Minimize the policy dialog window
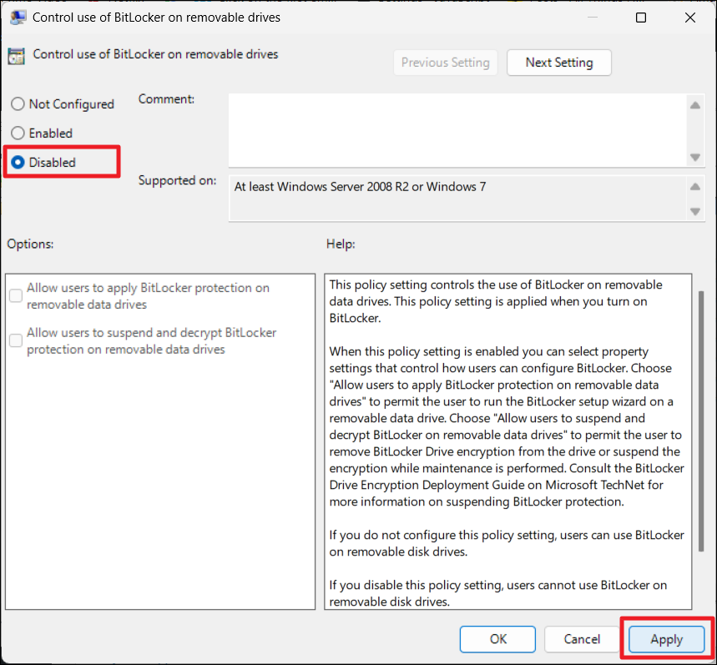 click(593, 18)
